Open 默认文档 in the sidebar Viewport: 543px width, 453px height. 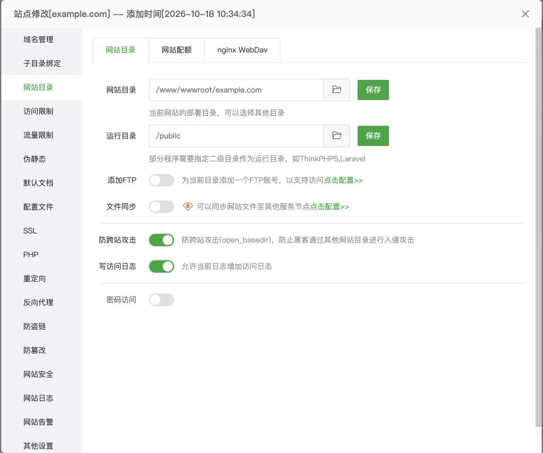pyautogui.click(x=41, y=182)
